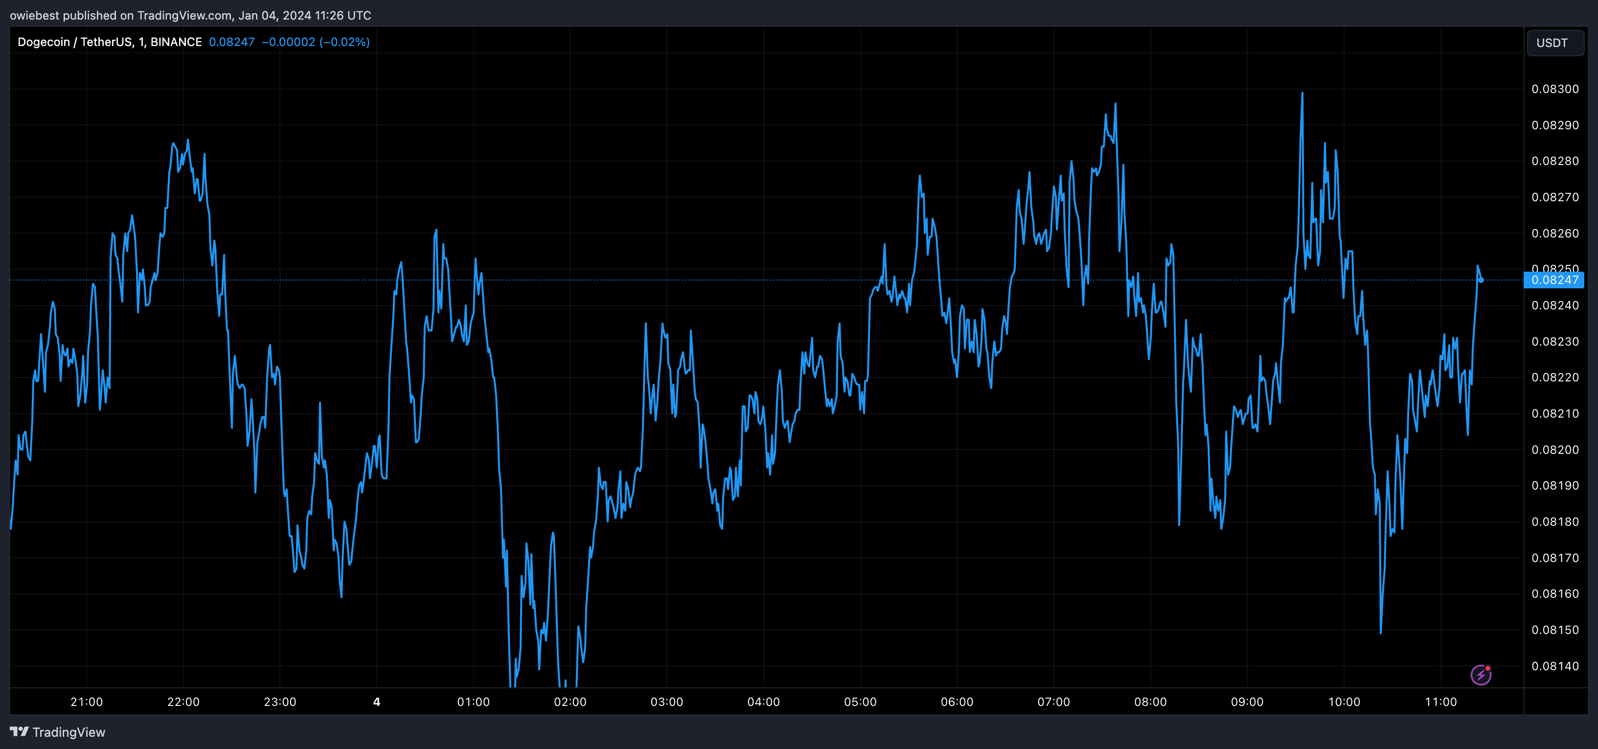
Task: Click the date marker 4 on axis
Action: [377, 702]
